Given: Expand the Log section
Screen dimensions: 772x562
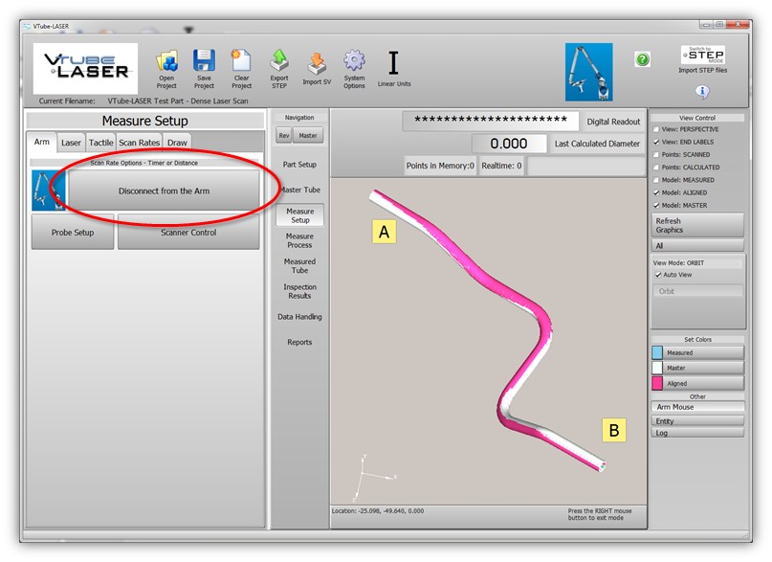Looking at the screenshot, I should pyautogui.click(x=697, y=433).
